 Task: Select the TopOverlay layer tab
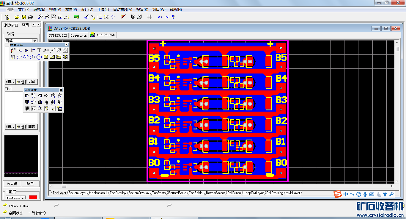118,193
